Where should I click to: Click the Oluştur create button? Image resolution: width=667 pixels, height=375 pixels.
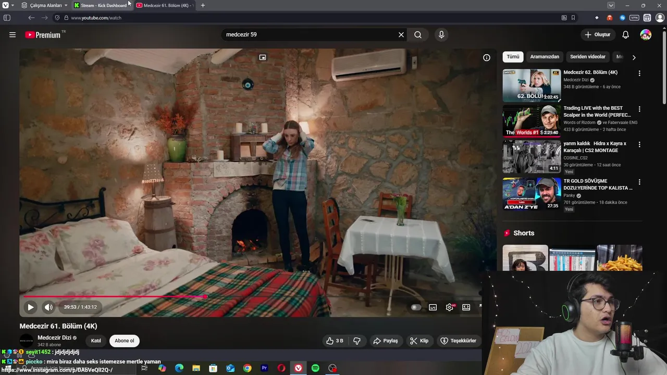click(598, 35)
